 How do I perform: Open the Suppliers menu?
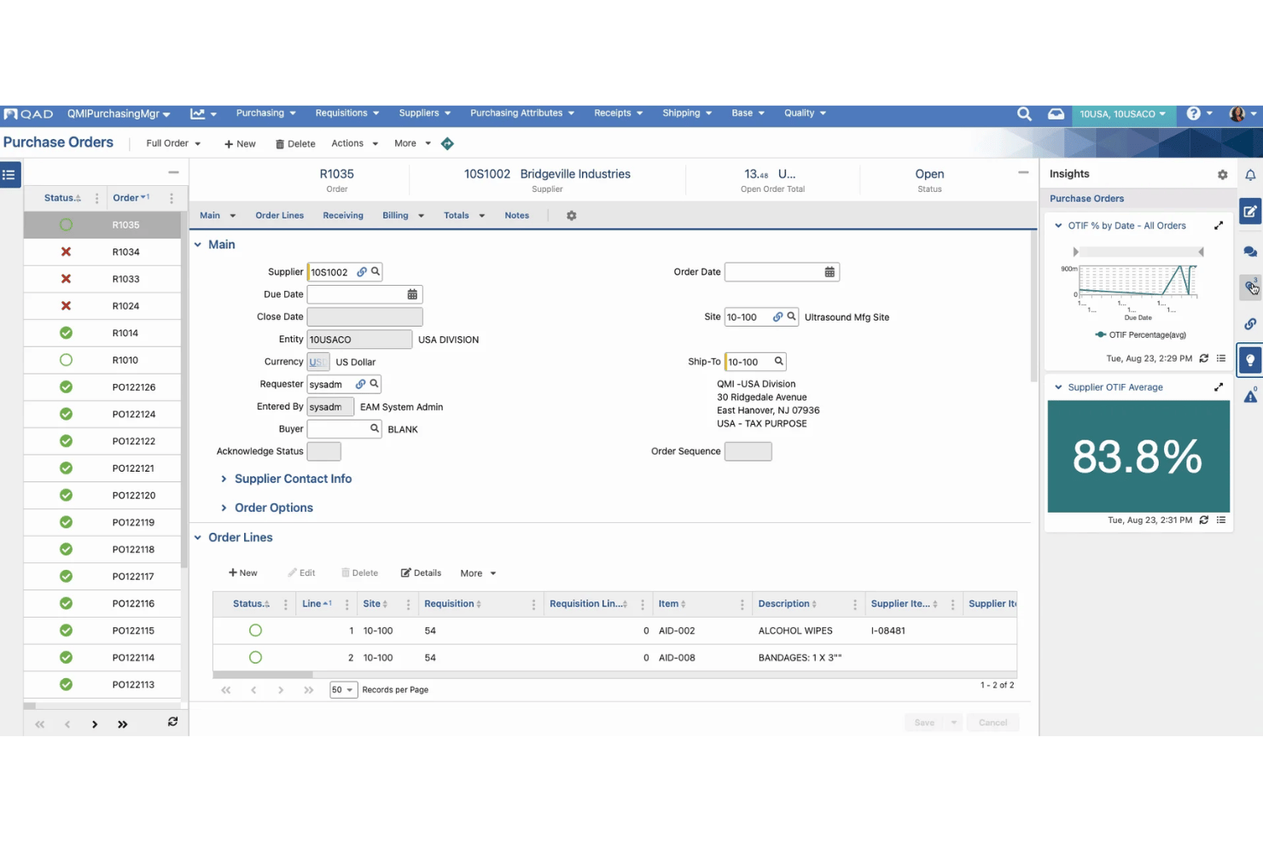[425, 113]
